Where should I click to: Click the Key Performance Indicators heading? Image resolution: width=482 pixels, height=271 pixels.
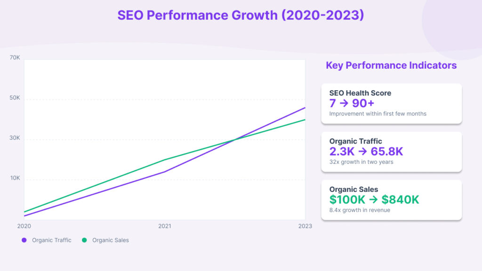tap(391, 65)
